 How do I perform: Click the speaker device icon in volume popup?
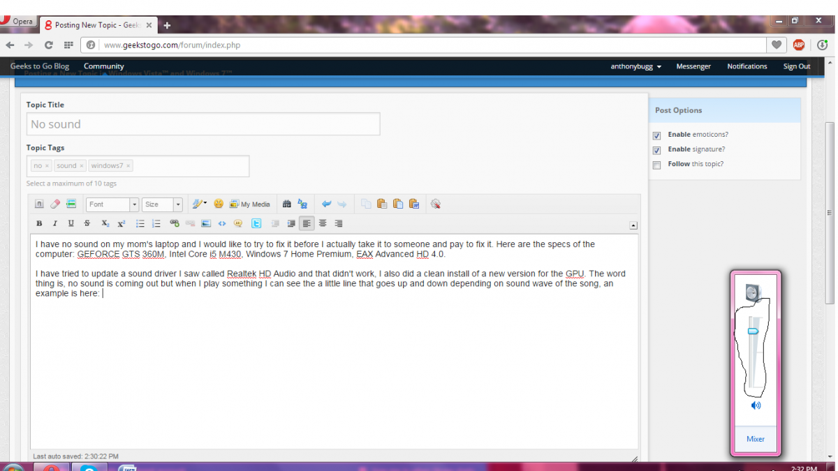pyautogui.click(x=752, y=292)
